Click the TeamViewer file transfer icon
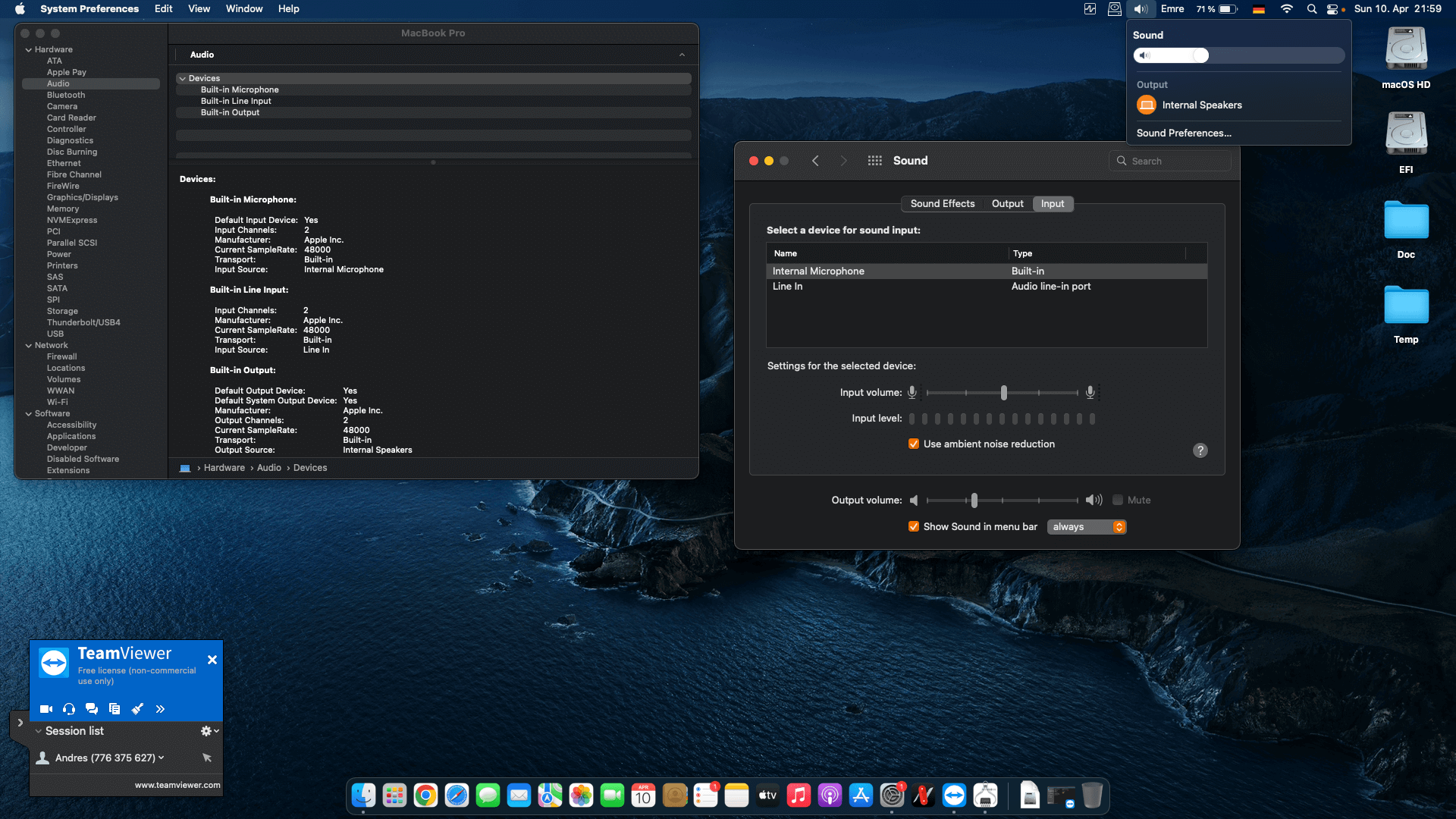 click(115, 709)
